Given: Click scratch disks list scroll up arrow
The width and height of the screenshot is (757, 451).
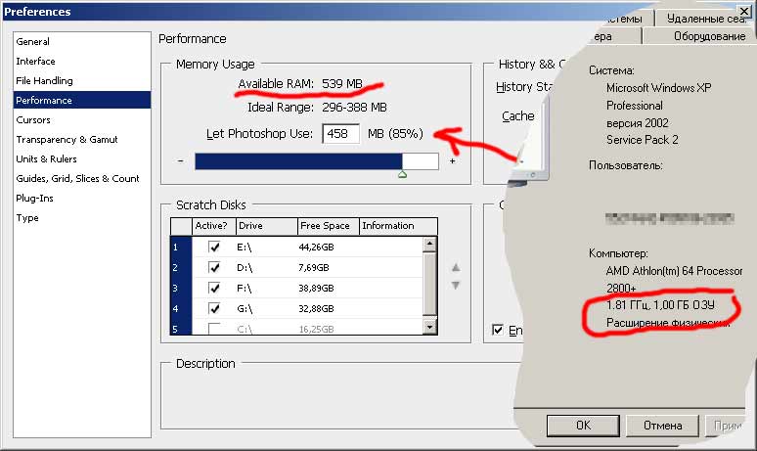Looking at the screenshot, I should click(x=429, y=245).
